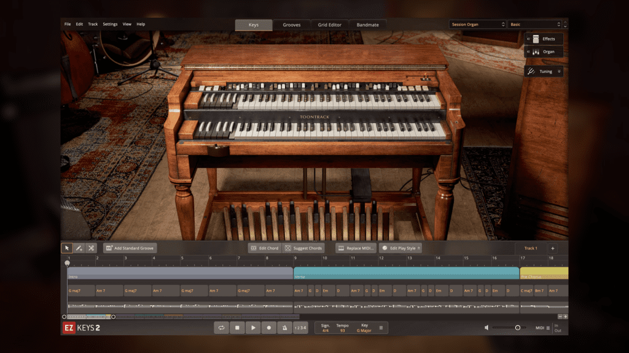
Task: Toggle the 1234 count-in button
Action: pyautogui.click(x=300, y=328)
